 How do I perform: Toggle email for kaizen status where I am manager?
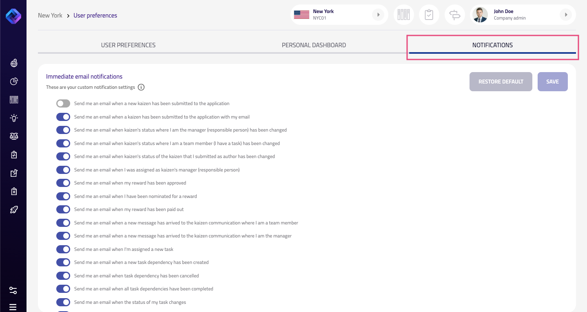click(x=63, y=130)
